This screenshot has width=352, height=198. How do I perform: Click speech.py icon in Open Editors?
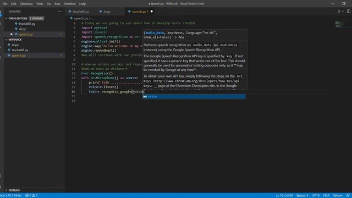tap(16, 34)
